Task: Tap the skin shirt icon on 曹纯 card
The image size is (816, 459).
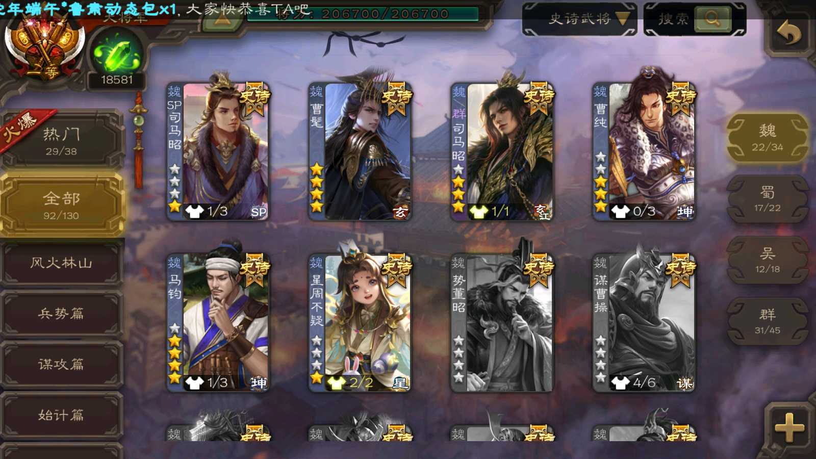Action: [x=620, y=211]
